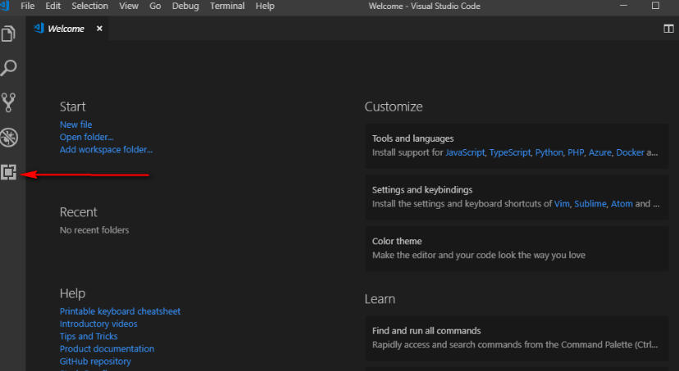Install Vim keyboard shortcuts link
679x371 pixels.
[560, 204]
